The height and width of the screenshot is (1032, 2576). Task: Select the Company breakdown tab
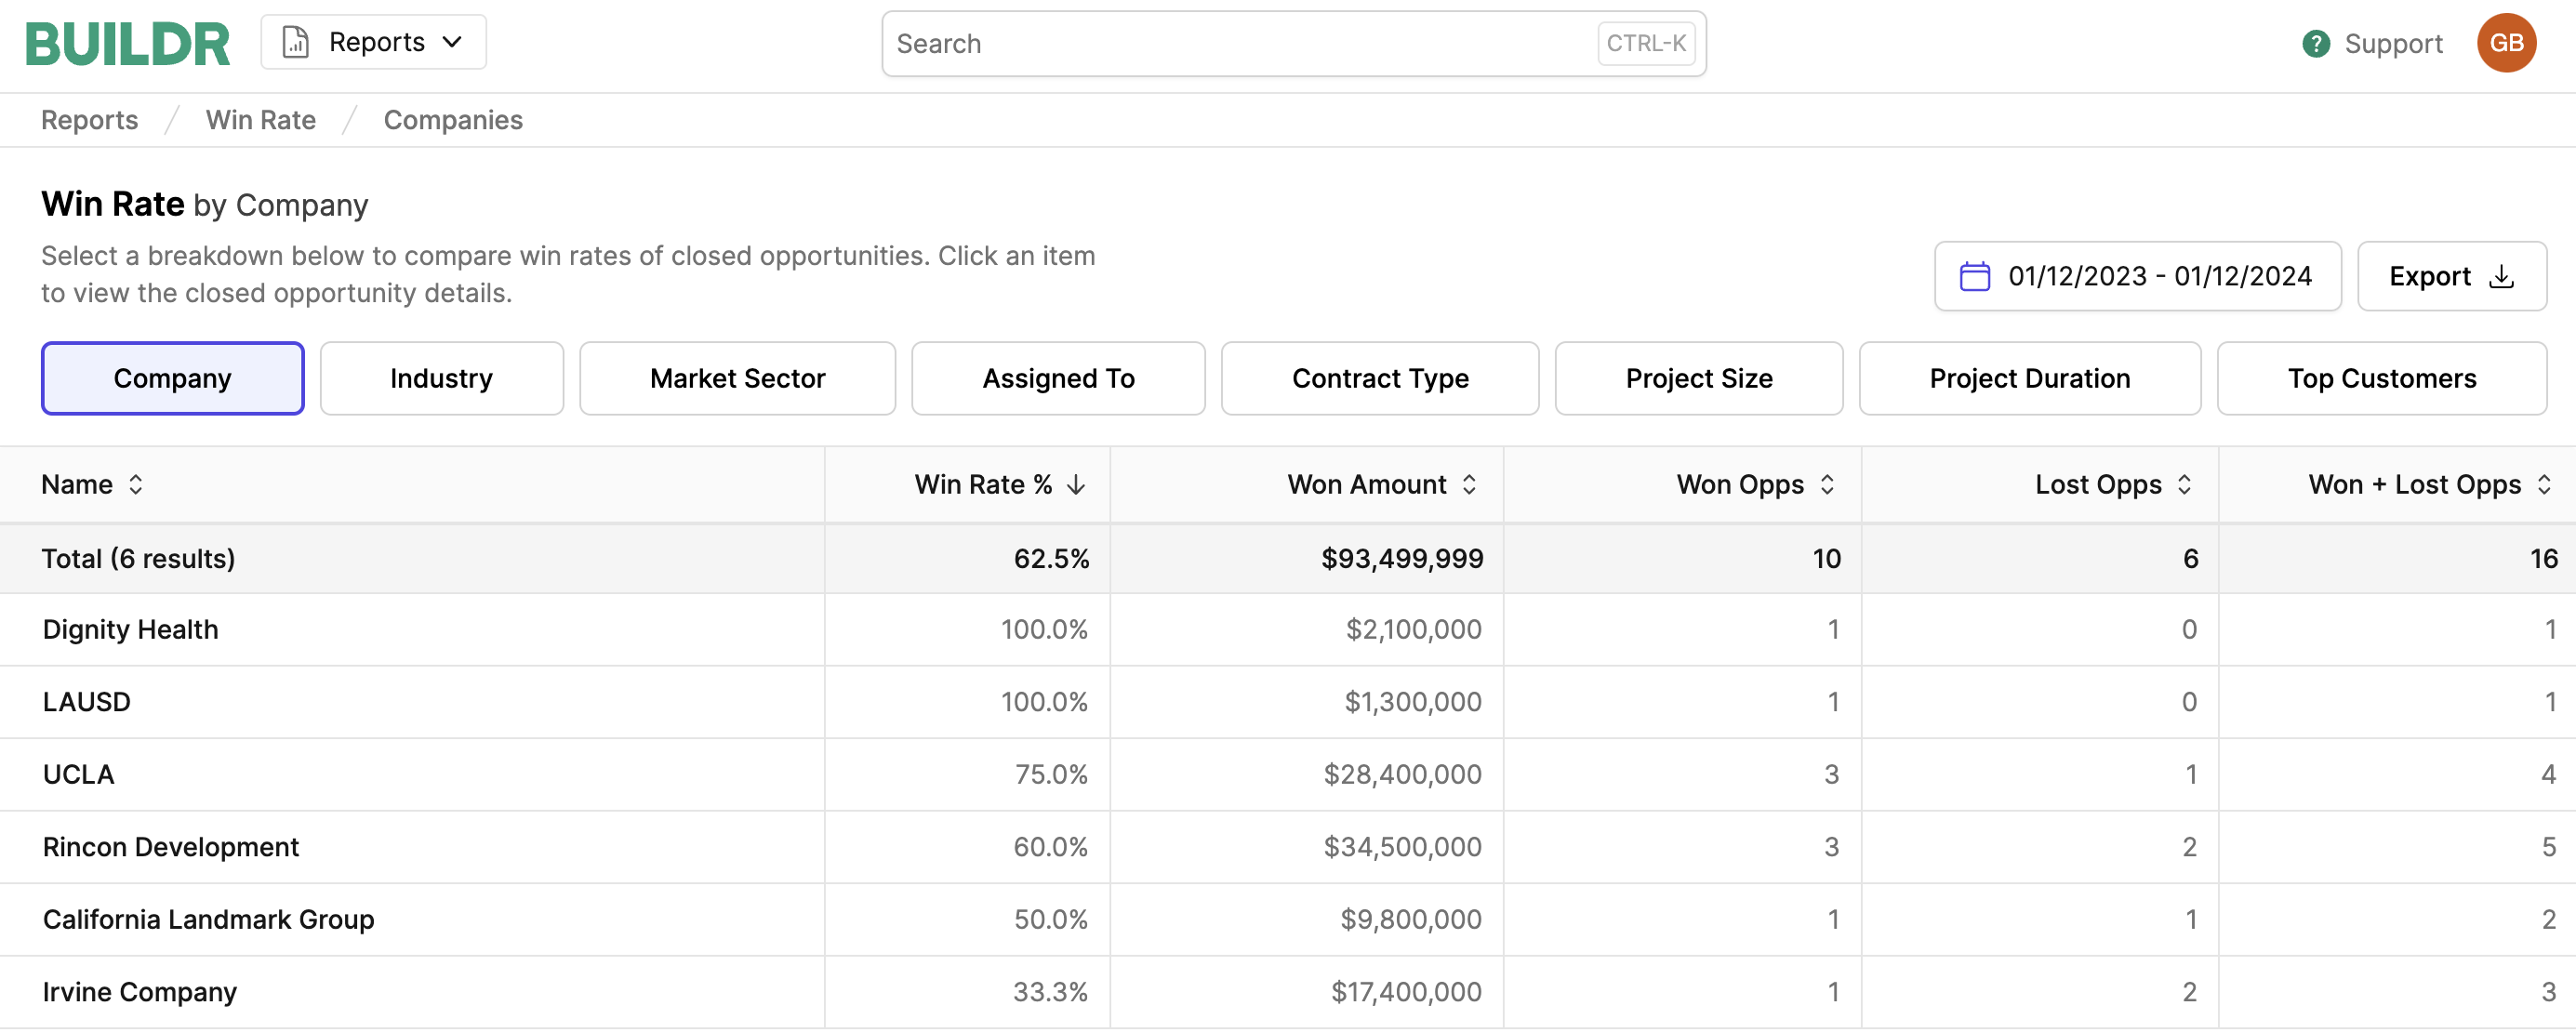[x=172, y=378]
